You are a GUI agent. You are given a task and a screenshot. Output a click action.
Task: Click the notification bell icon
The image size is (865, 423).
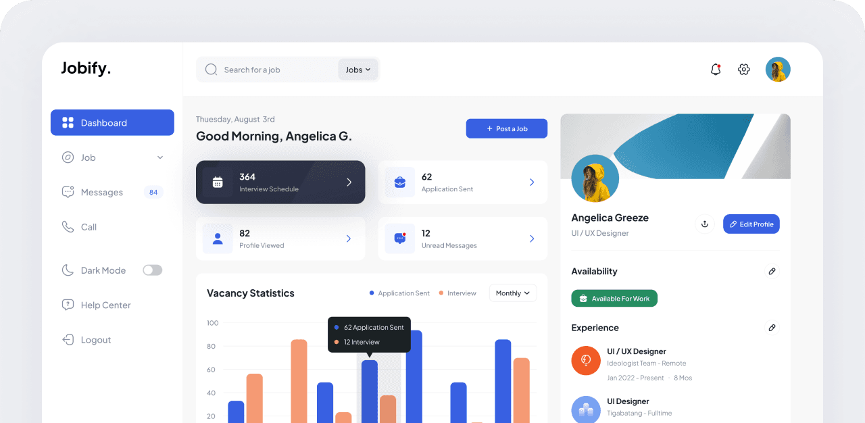coord(716,70)
